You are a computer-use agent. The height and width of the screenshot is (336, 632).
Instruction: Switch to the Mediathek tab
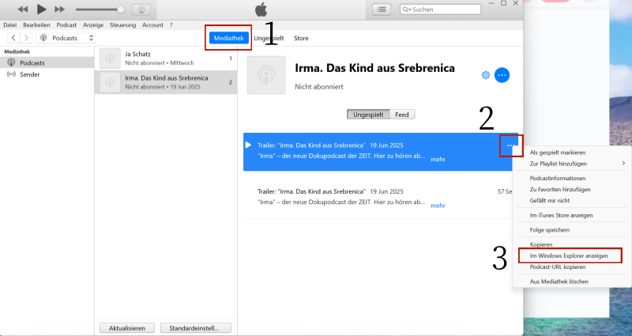coord(228,38)
